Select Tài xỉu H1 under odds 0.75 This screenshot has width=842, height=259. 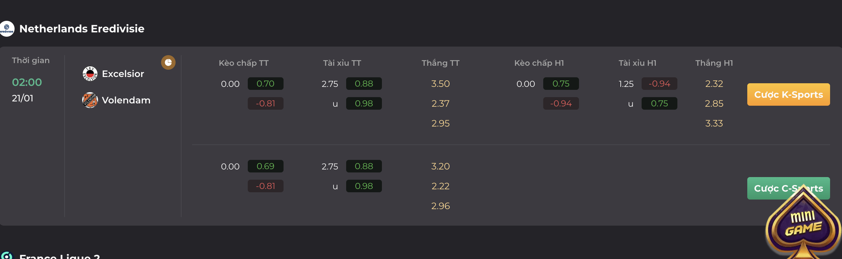[659, 103]
